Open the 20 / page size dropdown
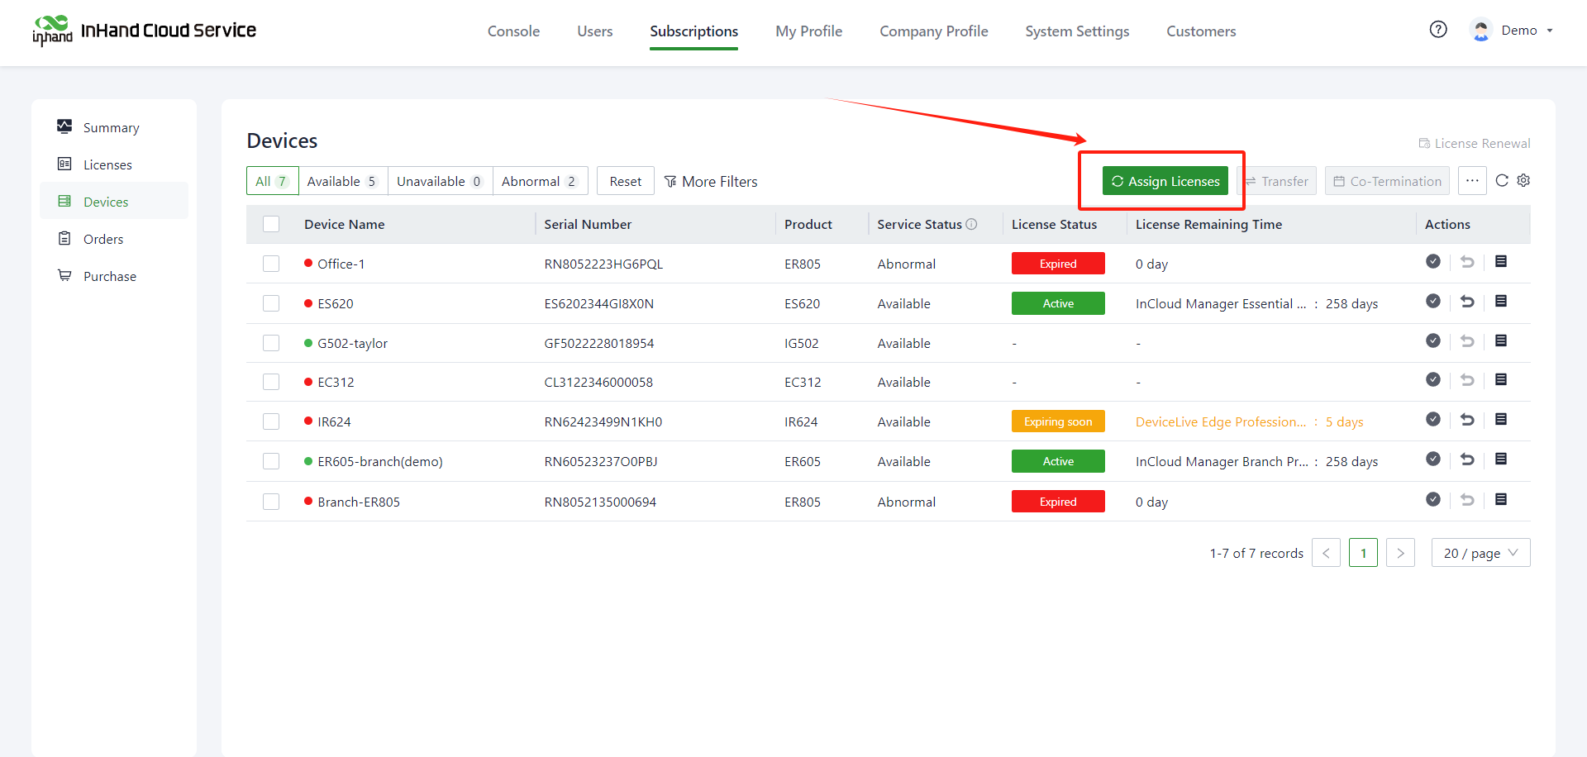Image resolution: width=1587 pixels, height=757 pixels. pyautogui.click(x=1480, y=553)
